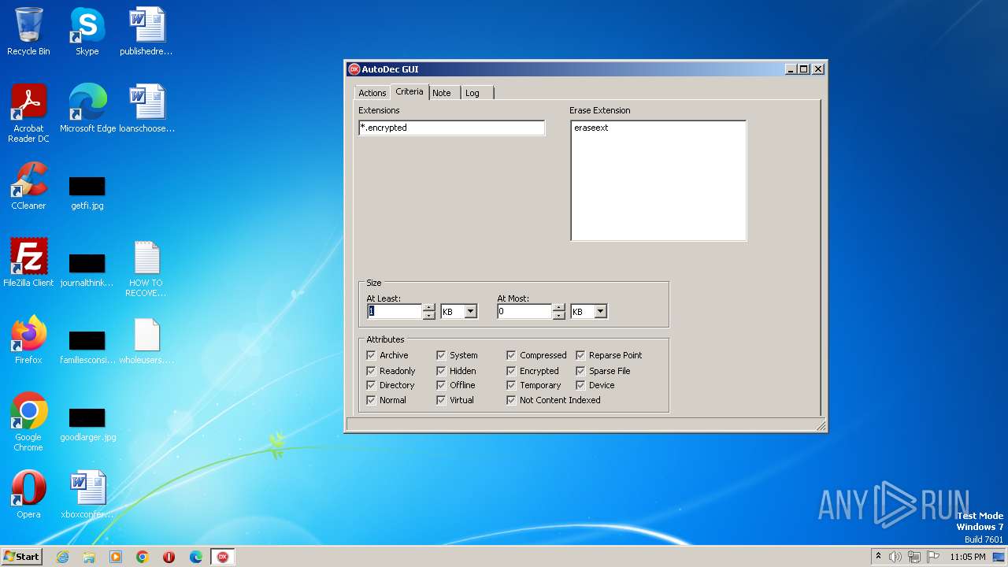Open Opera from the taskbar
Screen dimensions: 1008x567
click(169, 557)
